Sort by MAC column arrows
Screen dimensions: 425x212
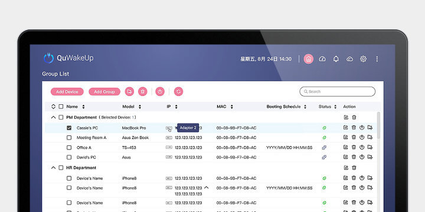pyautogui.click(x=232, y=107)
